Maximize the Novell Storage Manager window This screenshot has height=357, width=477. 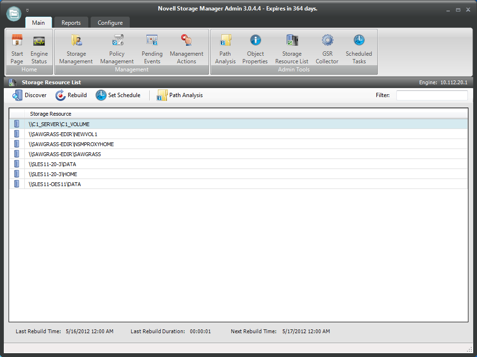458,10
